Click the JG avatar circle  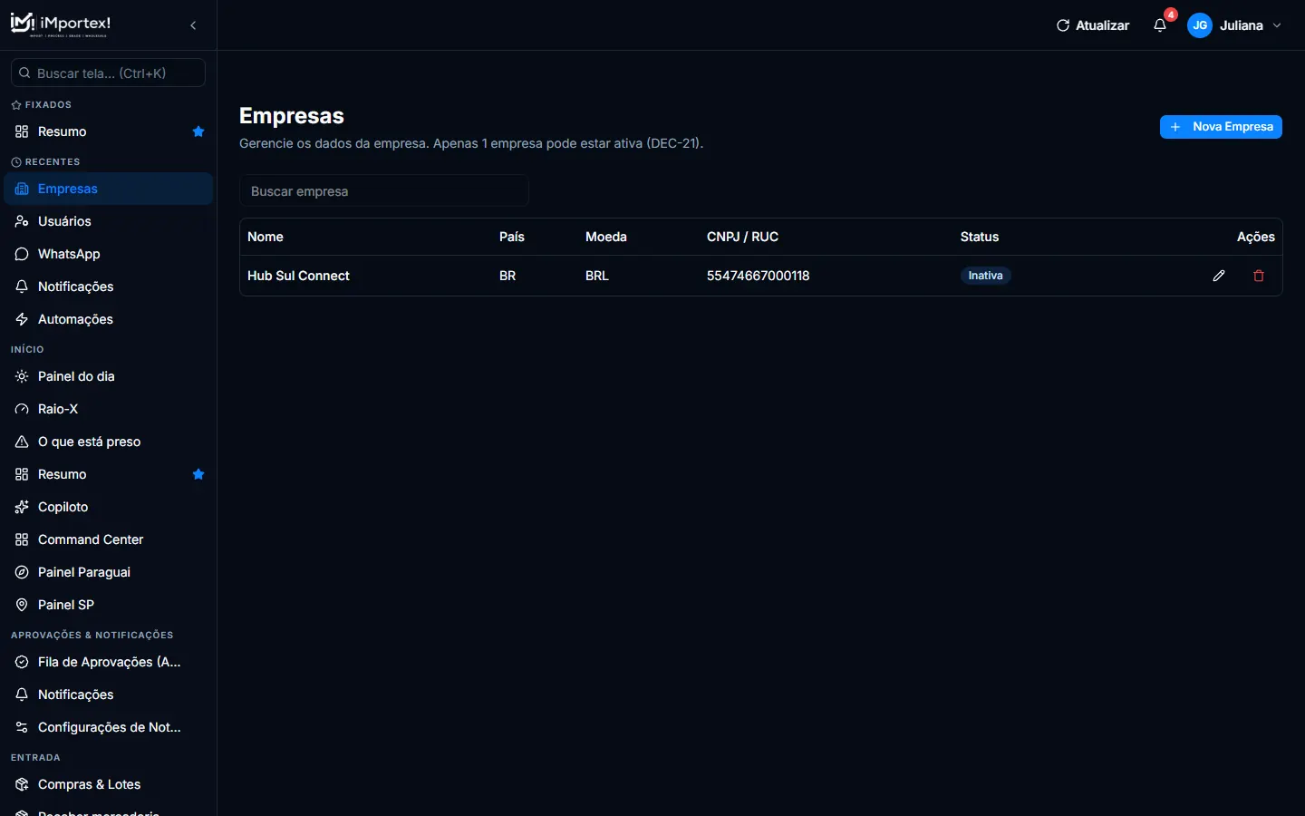click(1200, 25)
